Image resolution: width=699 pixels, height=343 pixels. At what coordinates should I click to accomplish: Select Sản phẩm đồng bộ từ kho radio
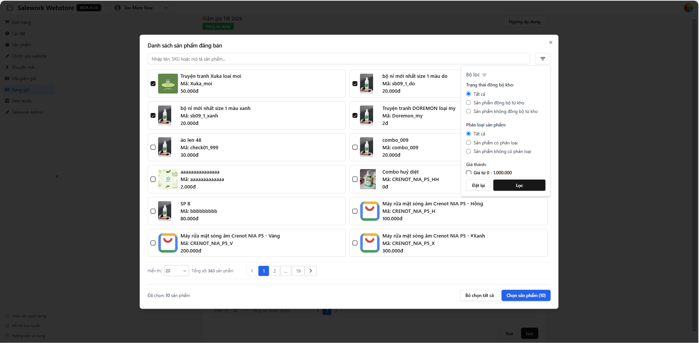tap(469, 103)
